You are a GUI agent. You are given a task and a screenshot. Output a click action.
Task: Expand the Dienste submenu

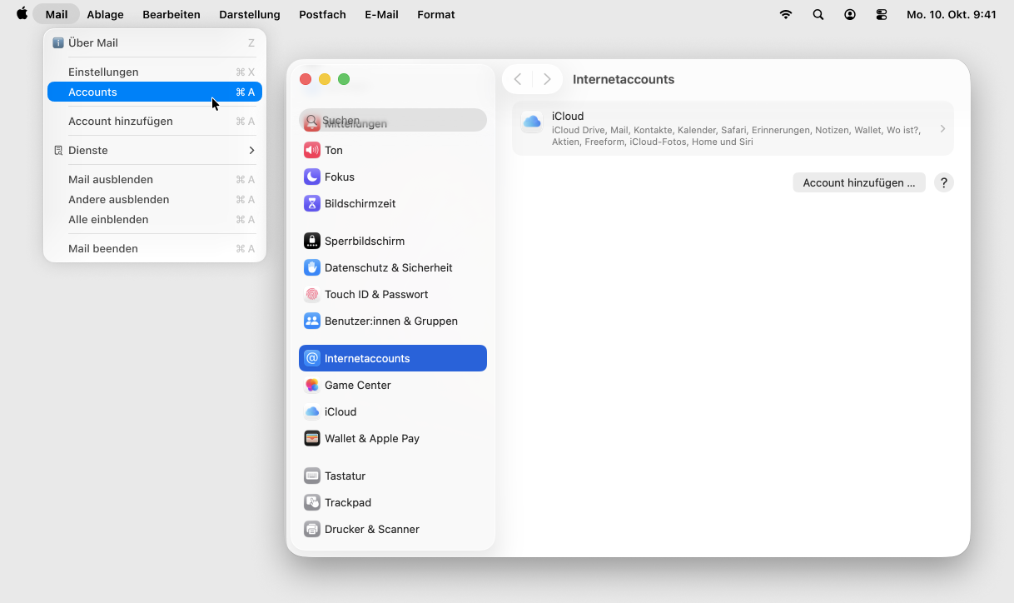point(251,150)
